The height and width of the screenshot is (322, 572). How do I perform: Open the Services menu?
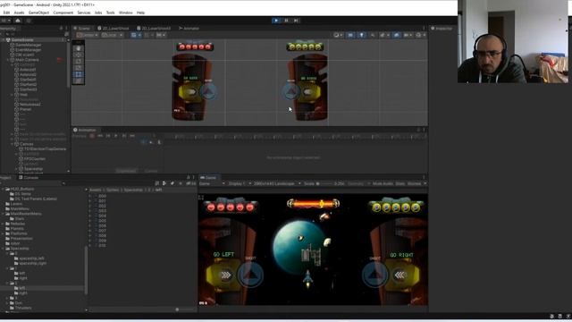[x=84, y=13]
